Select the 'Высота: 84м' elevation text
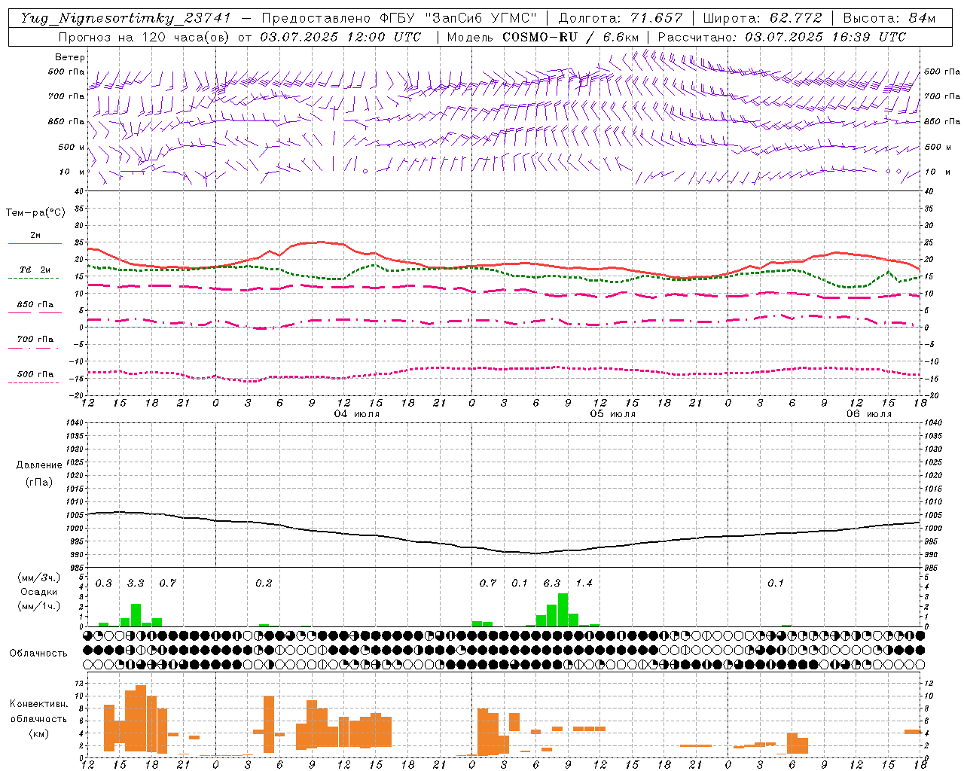Screen dimensions: 964x771 (889, 18)
